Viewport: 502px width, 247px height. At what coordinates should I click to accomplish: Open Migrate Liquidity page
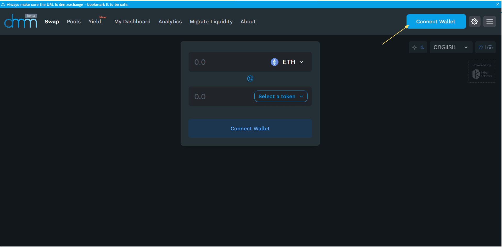(211, 21)
